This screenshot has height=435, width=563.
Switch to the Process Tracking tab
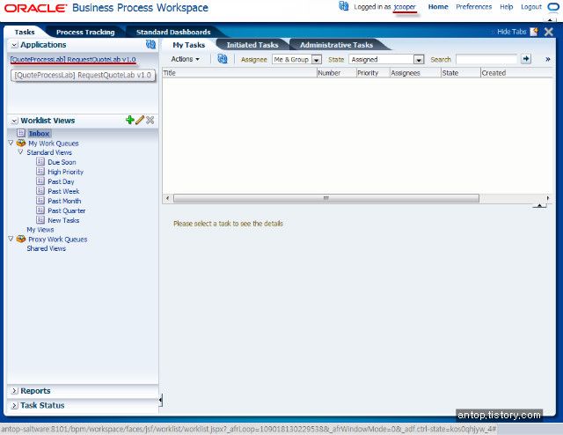click(x=85, y=32)
